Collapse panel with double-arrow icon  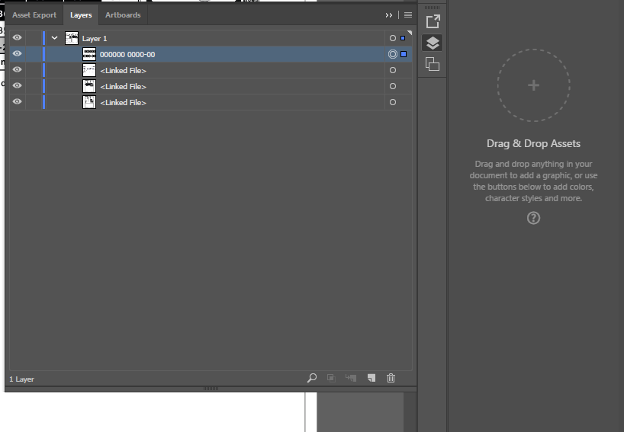[x=389, y=15]
